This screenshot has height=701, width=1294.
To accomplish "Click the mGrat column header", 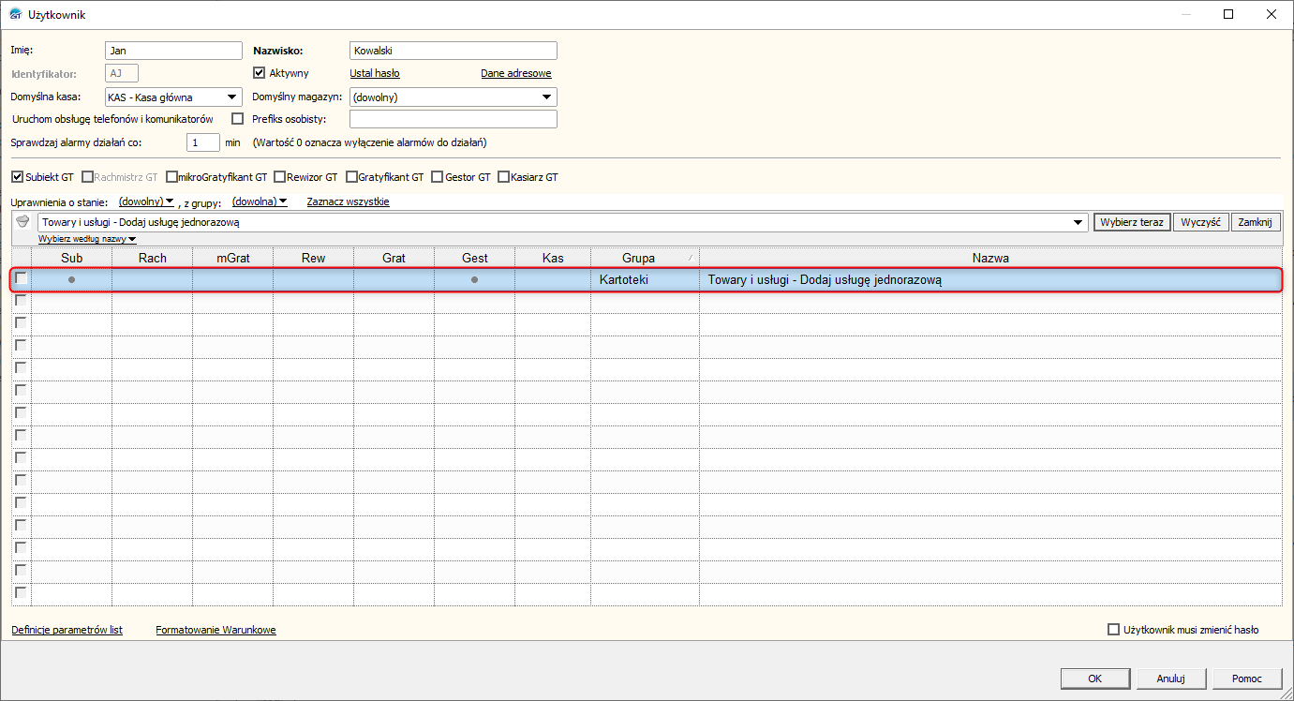I will click(x=233, y=258).
